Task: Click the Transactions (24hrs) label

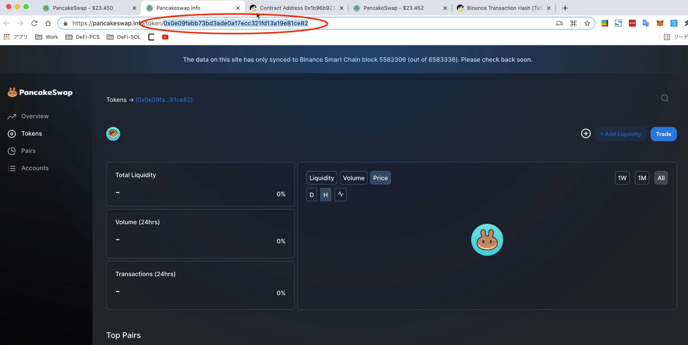Action: (145, 274)
